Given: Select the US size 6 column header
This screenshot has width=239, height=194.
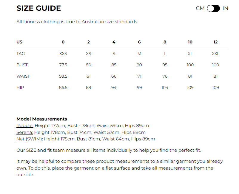Looking at the screenshot, I should pos(139,42).
